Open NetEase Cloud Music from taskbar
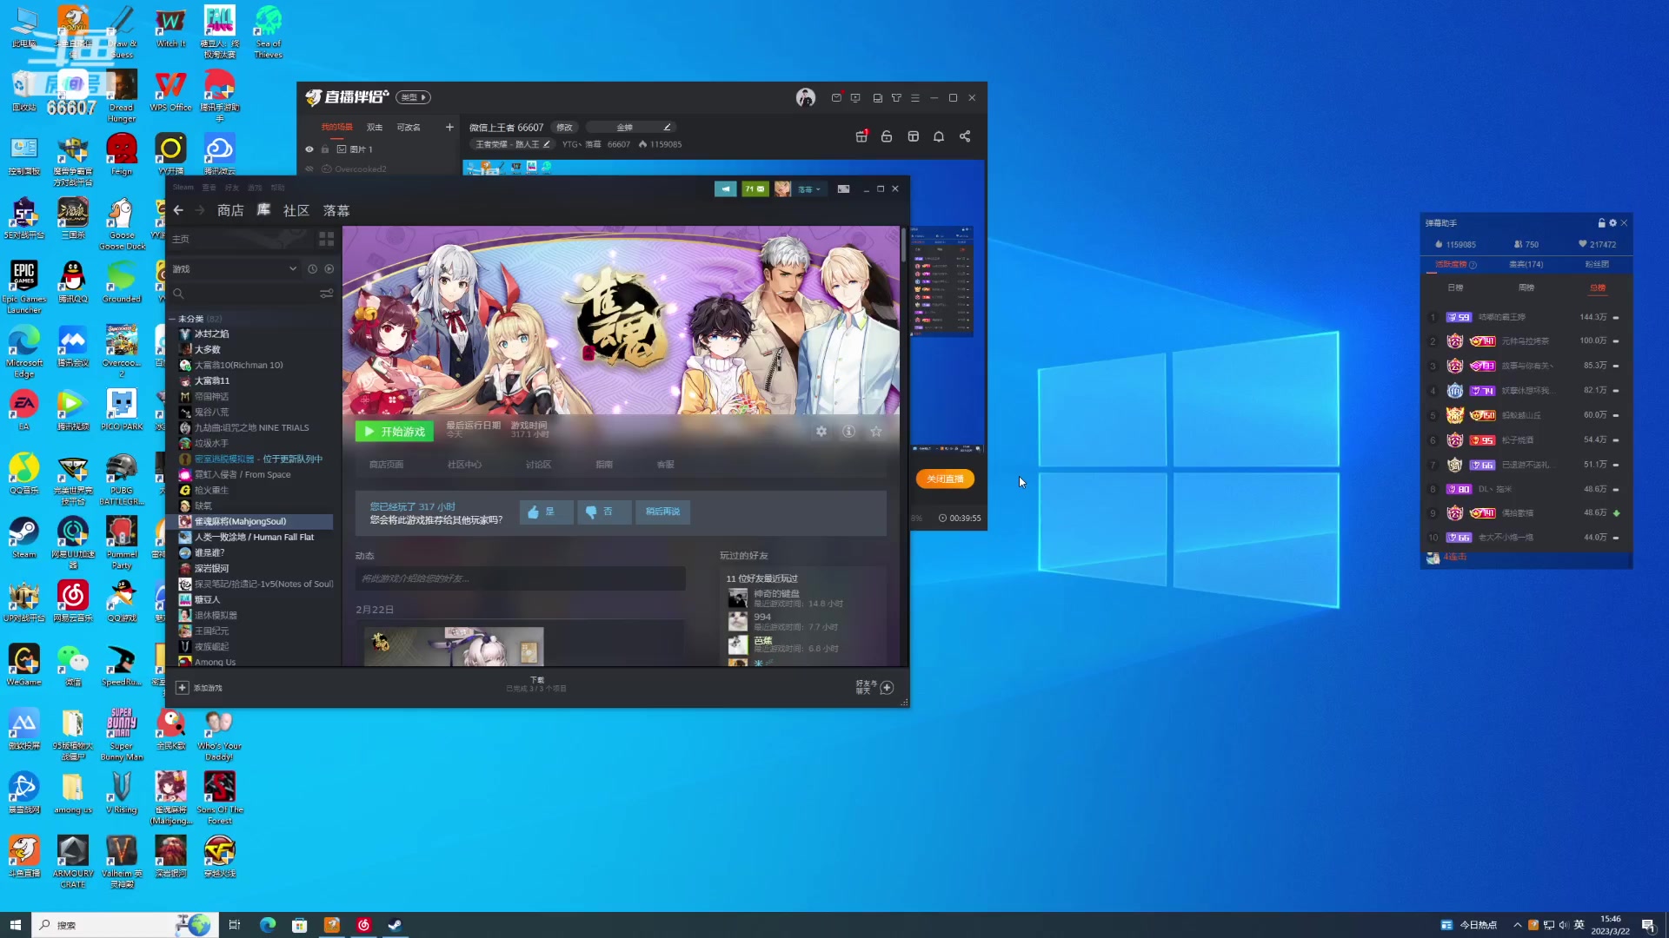 click(363, 925)
